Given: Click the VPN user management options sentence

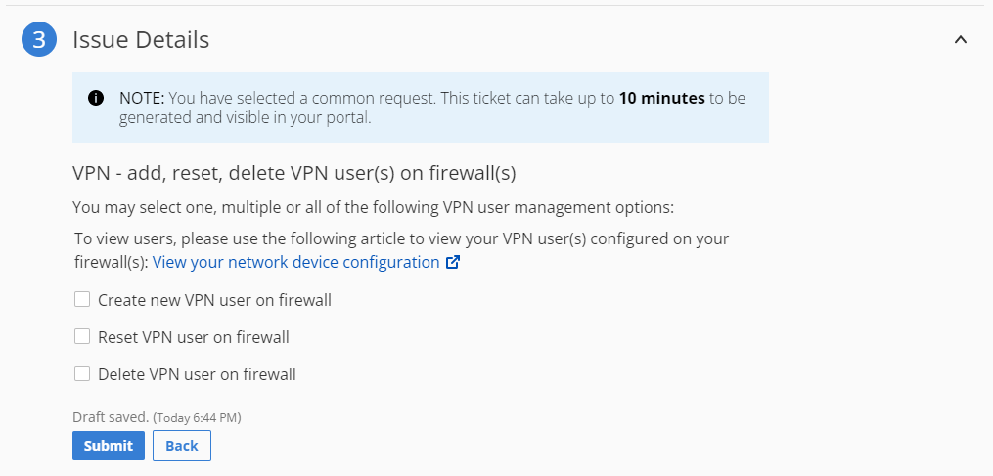Looking at the screenshot, I should click(373, 207).
